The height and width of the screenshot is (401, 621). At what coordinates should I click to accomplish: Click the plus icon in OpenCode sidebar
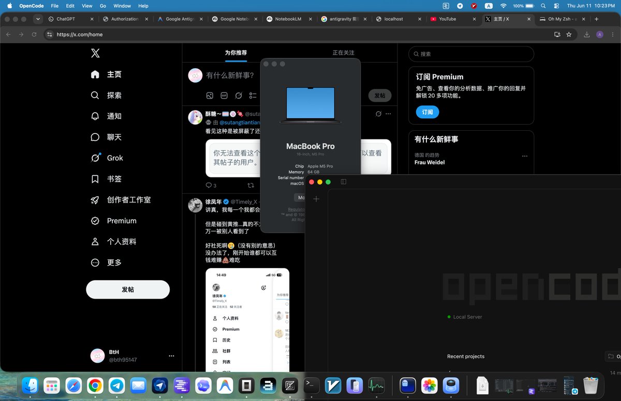(x=316, y=199)
